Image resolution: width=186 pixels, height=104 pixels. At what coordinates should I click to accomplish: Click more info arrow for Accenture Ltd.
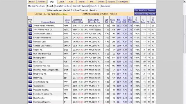[30, 34]
